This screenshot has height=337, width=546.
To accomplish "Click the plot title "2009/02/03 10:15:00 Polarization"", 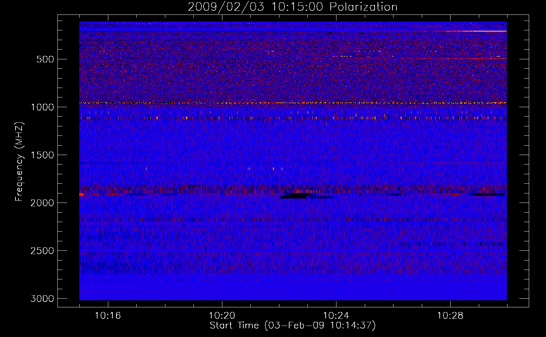I will coord(293,7).
